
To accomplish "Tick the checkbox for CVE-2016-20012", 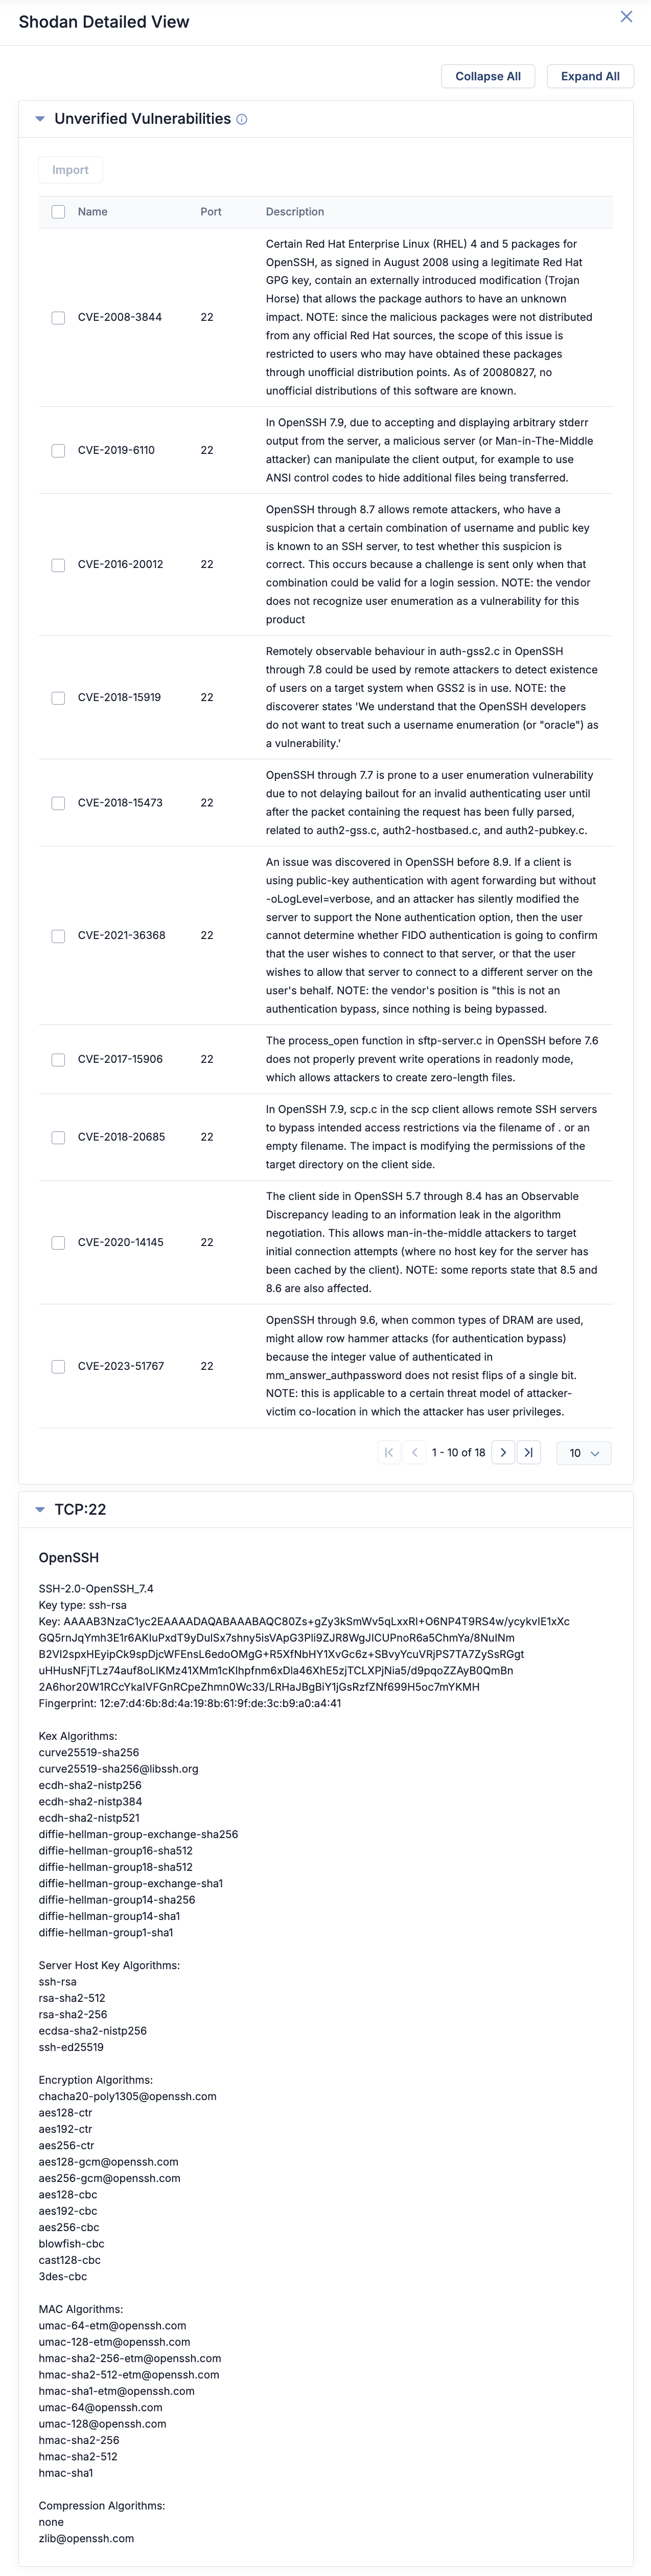I will tap(57, 563).
